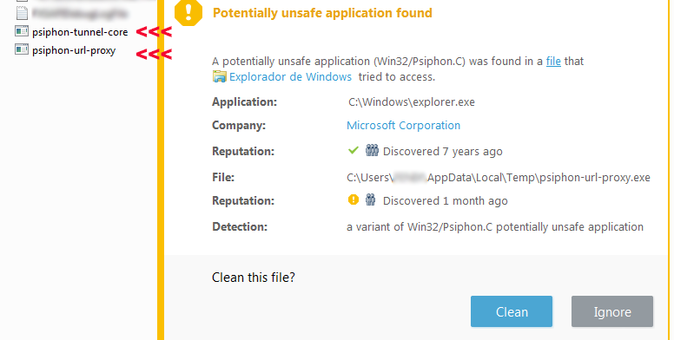The width and height of the screenshot is (674, 340).
Task: Open the Microsoft Corporation company link
Action: (403, 126)
